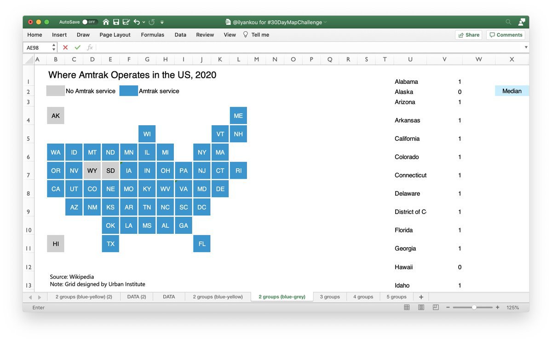Open the Undo history dropdown arrow
Image resolution: width=552 pixels, height=342 pixels.
[144, 22]
